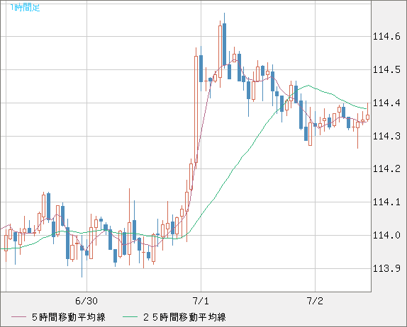The height and width of the screenshot is (327, 407).
Task: Click the 7/1 date axis label
Action: coord(201,301)
